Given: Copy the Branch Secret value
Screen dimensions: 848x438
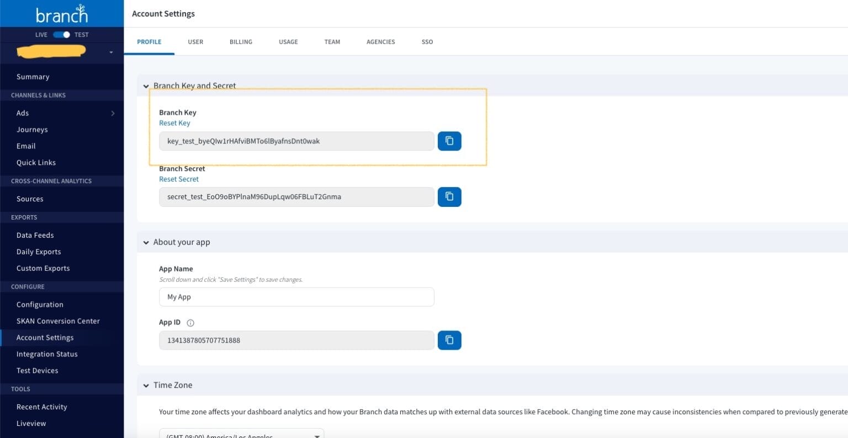Looking at the screenshot, I should pos(449,196).
